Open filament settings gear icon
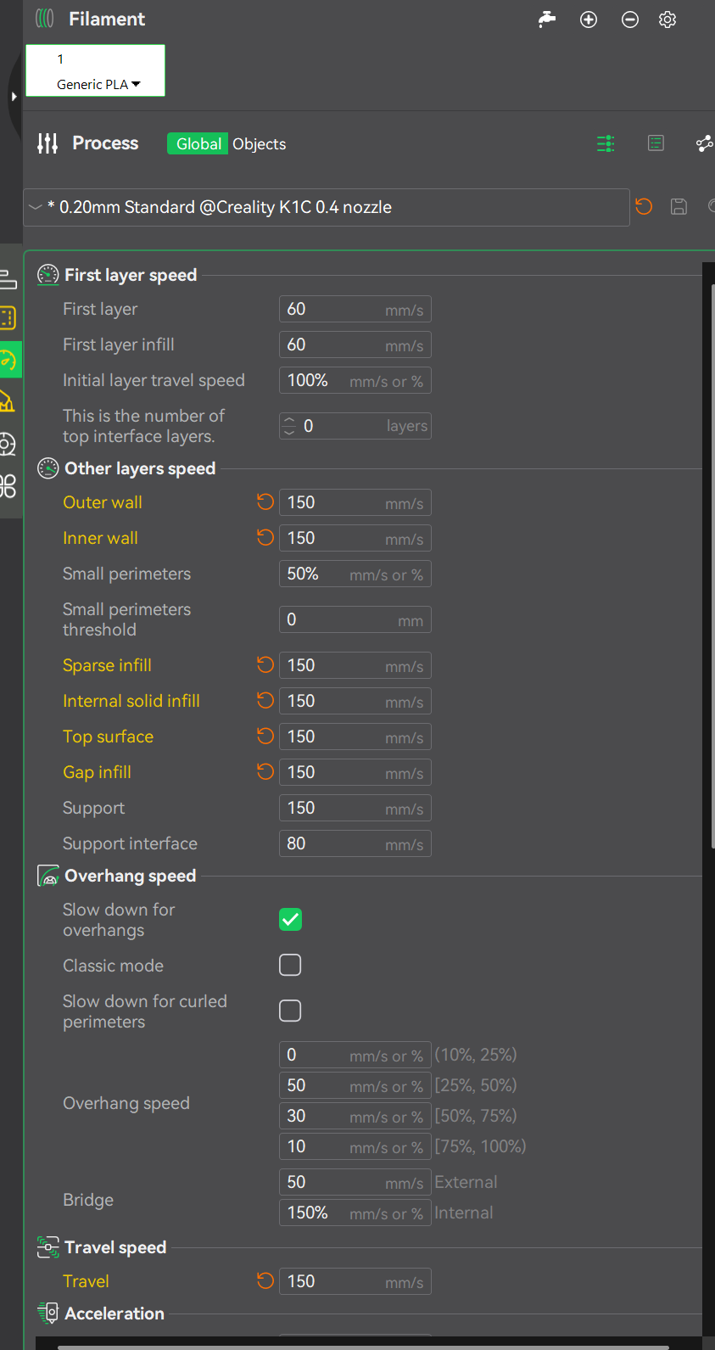Screen dimensions: 715x1350 (668, 20)
